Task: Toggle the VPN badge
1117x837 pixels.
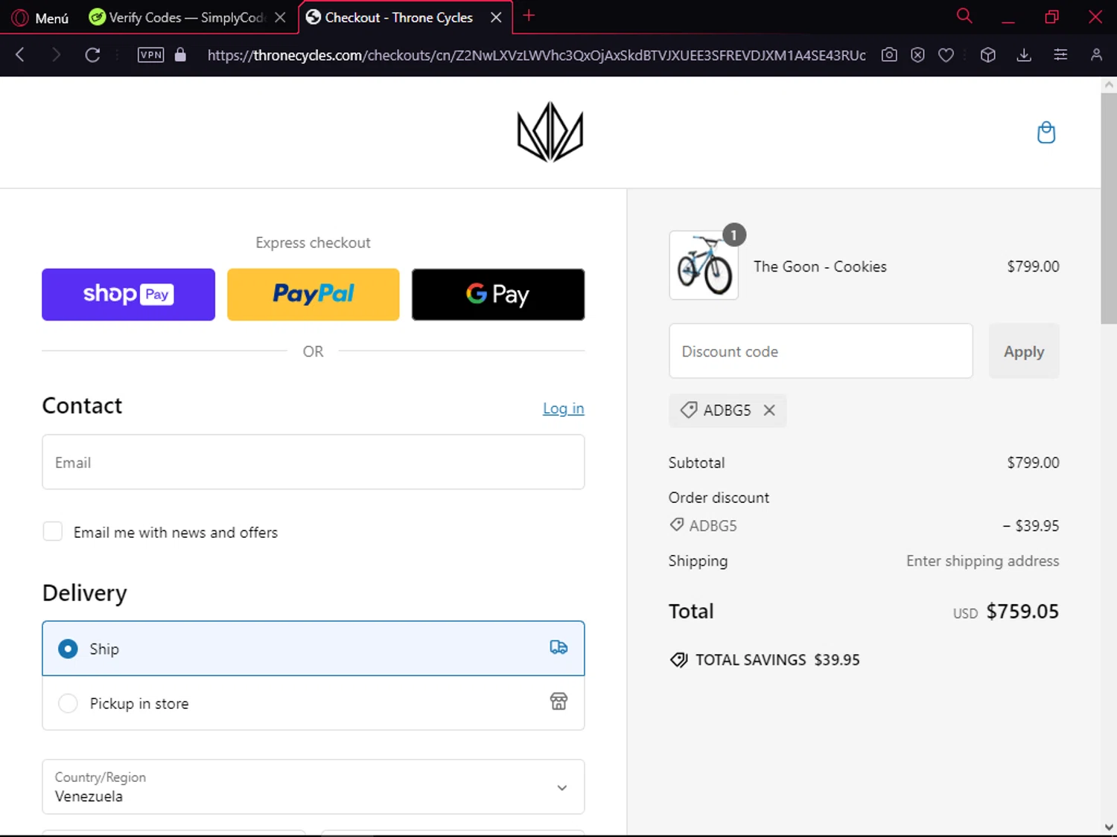Action: (x=150, y=54)
